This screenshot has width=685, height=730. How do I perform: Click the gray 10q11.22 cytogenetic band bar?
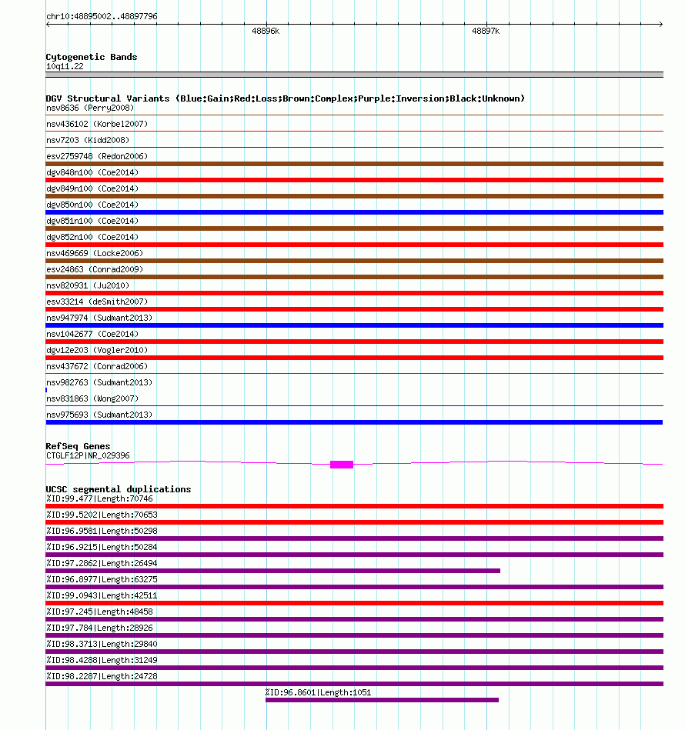[354, 75]
